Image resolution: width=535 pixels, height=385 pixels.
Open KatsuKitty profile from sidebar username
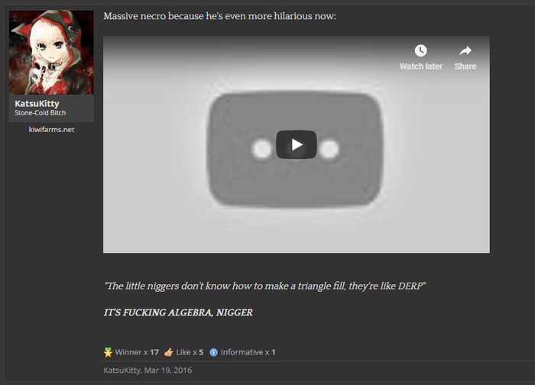(x=37, y=103)
